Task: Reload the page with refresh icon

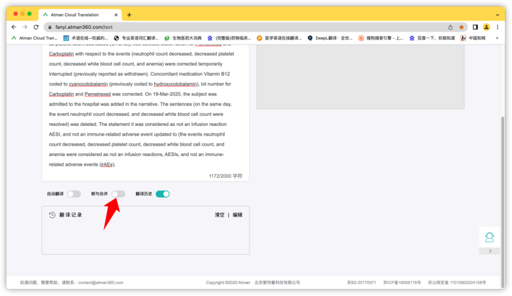Action: point(36,27)
